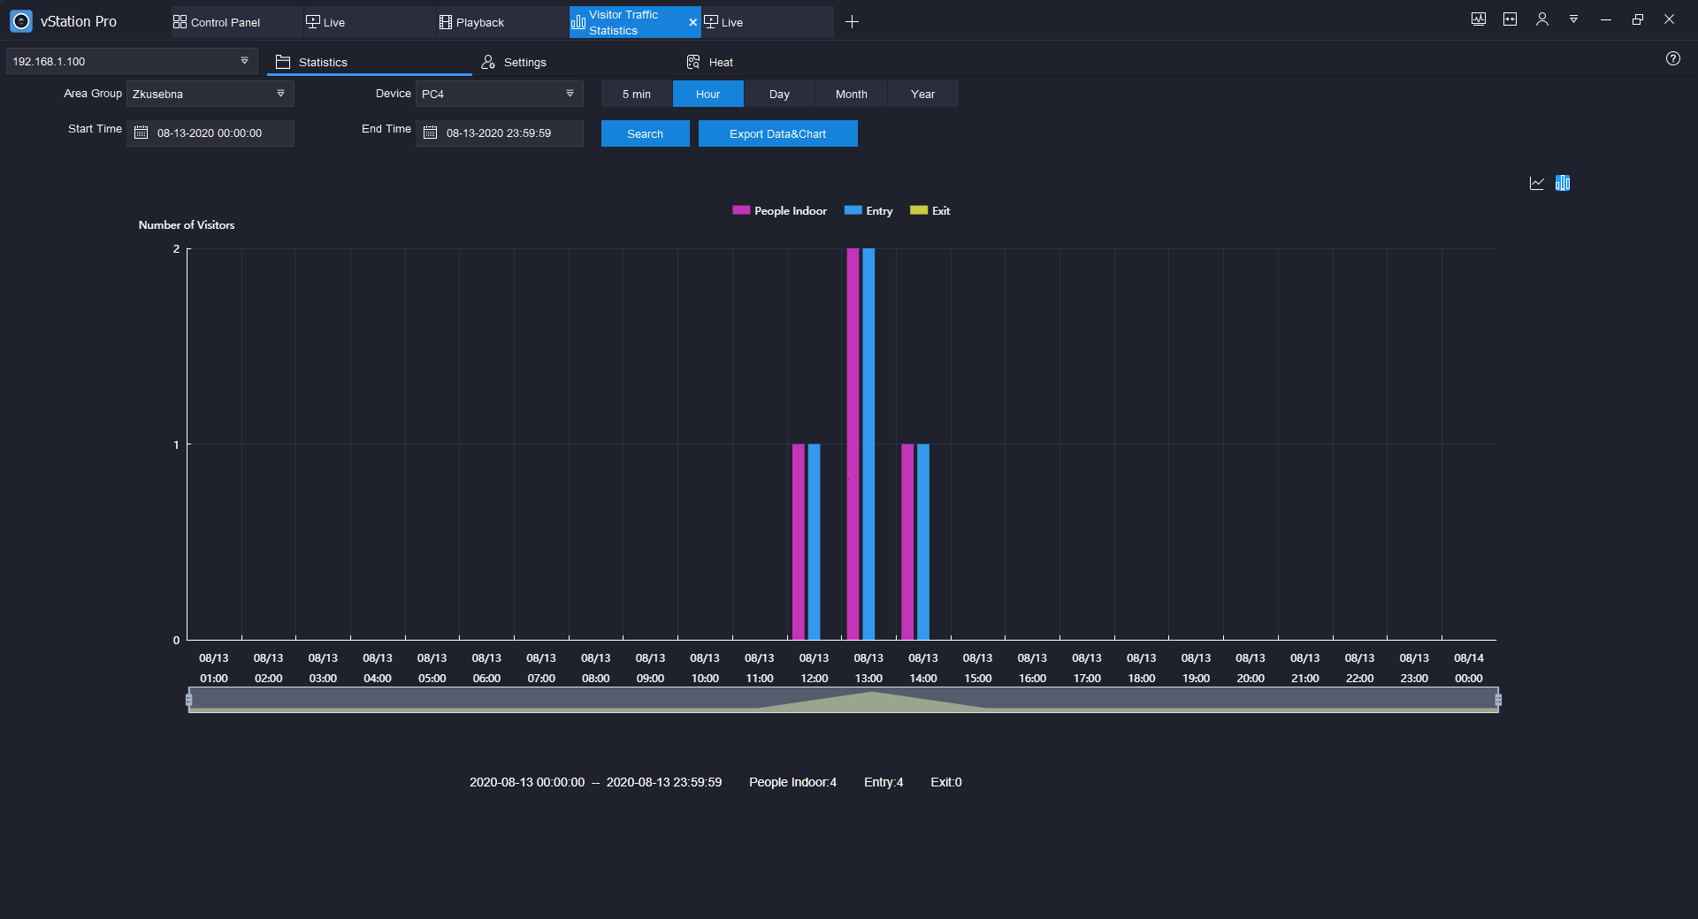Select the Day interval
The width and height of the screenshot is (1698, 919).
[780, 94]
